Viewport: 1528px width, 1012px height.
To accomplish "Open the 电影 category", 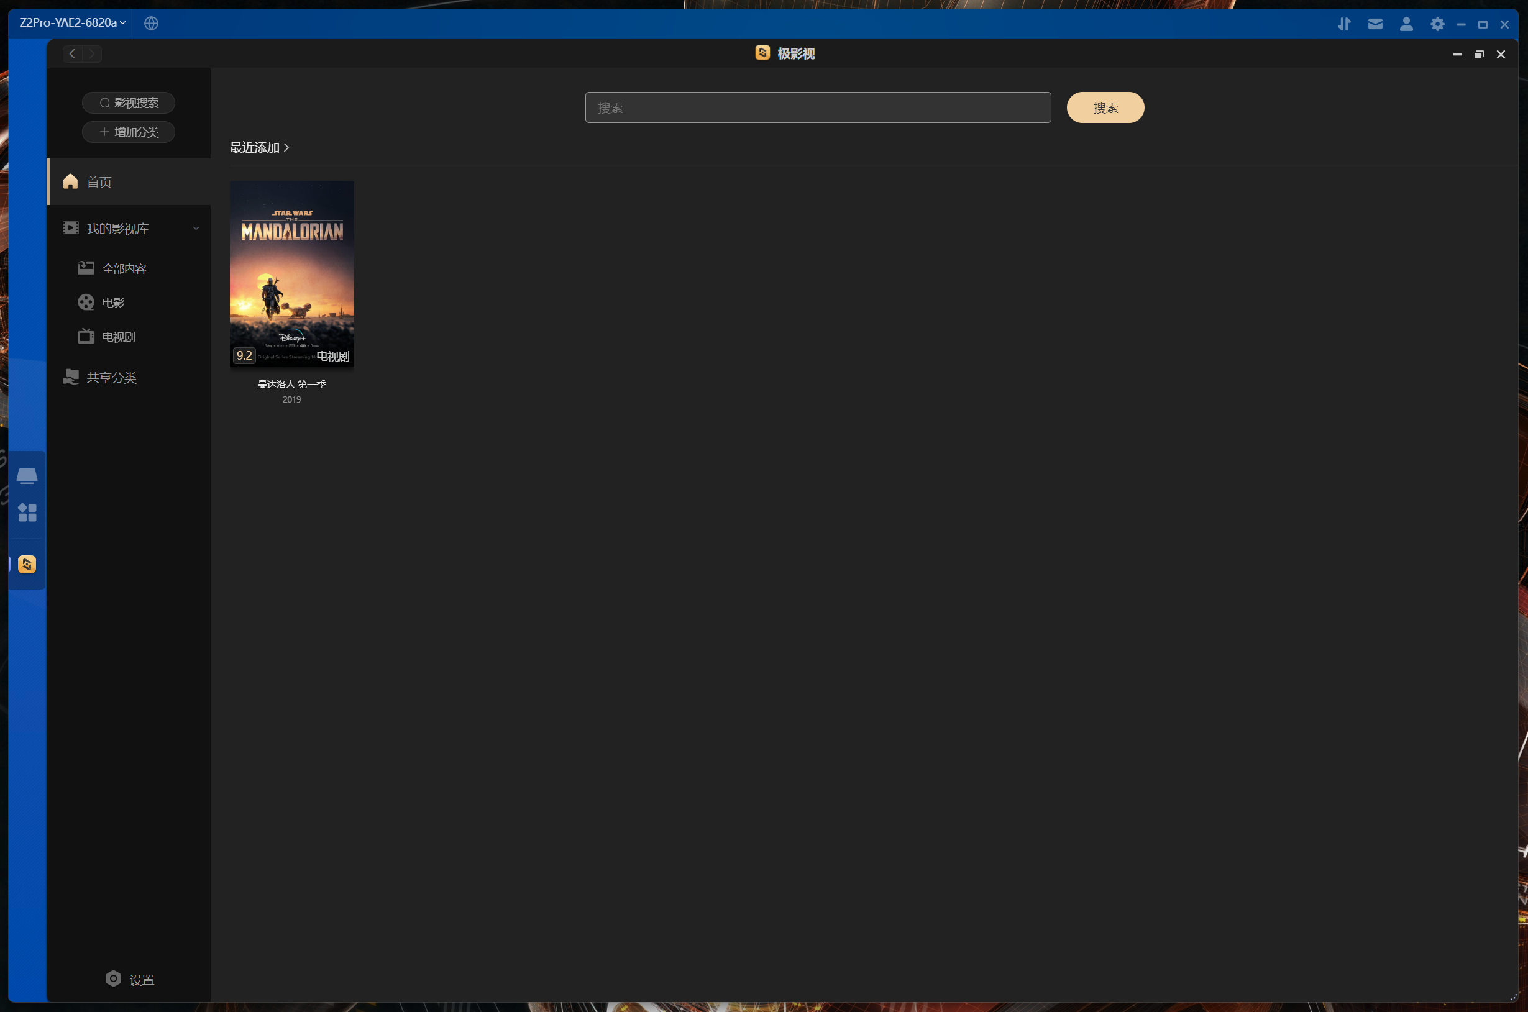I will (113, 303).
